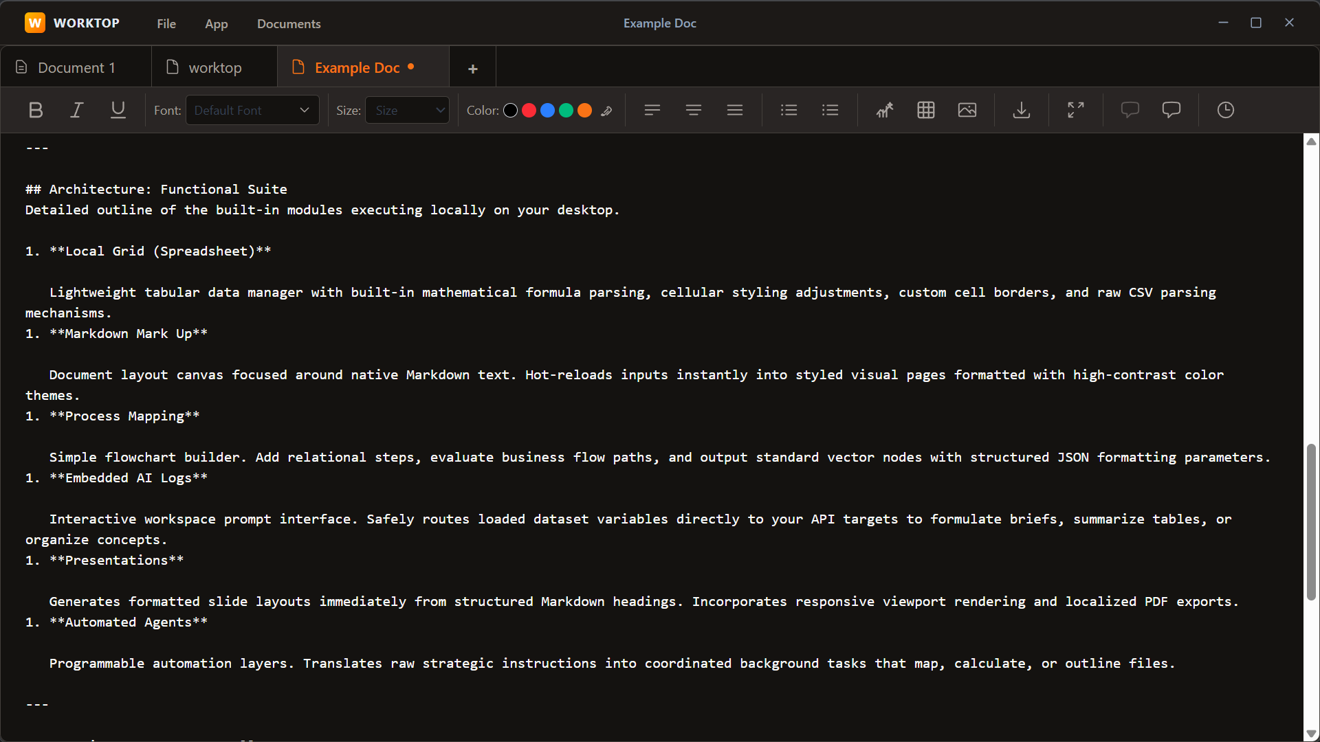Click the bright comment bubble icon
Image resolution: width=1320 pixels, height=742 pixels.
(x=1171, y=110)
